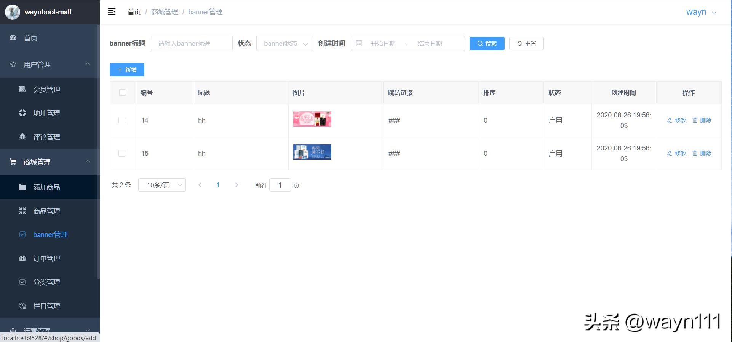Image resolution: width=732 pixels, height=342 pixels.
Task: Open the 10条/页 page size dropdown
Action: pyautogui.click(x=162, y=185)
